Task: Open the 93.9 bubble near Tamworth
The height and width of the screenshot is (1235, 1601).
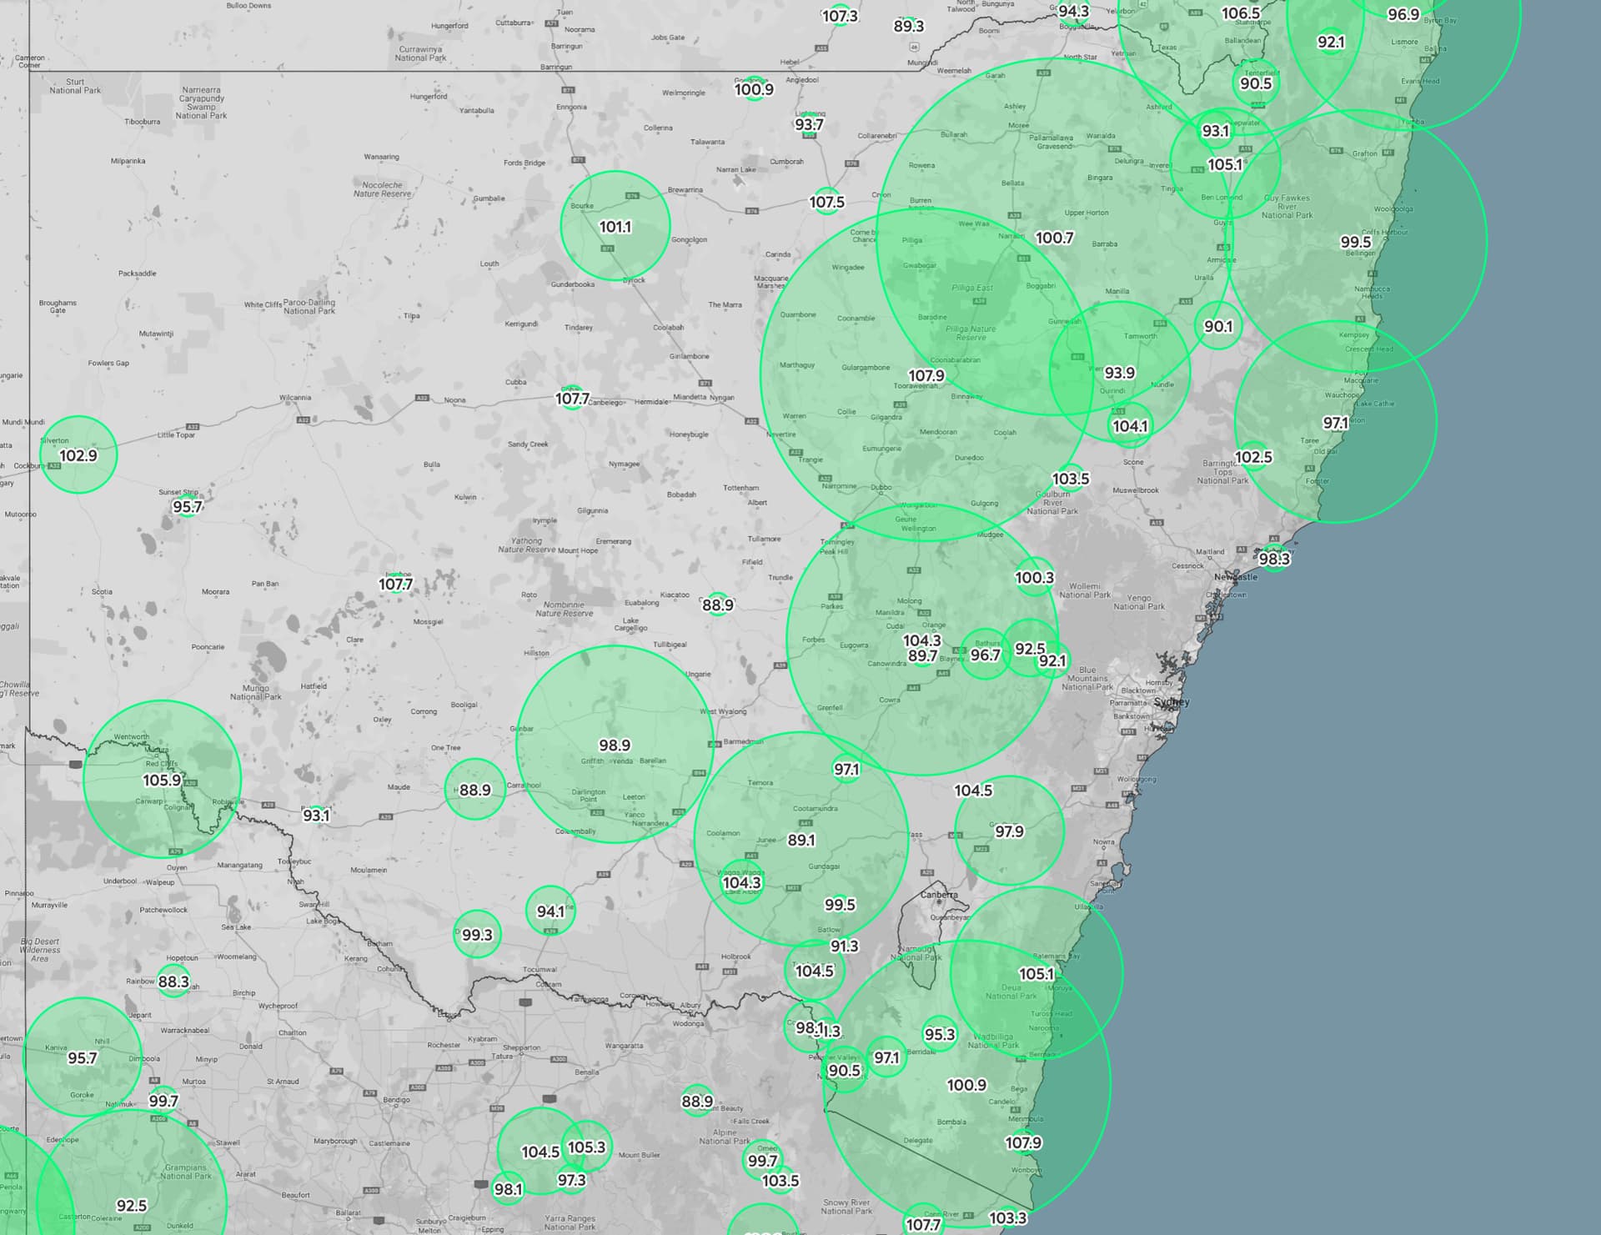Action: coord(1119,373)
